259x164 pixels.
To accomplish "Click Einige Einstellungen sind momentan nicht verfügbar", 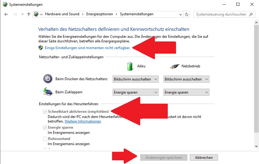I will [88, 48].
